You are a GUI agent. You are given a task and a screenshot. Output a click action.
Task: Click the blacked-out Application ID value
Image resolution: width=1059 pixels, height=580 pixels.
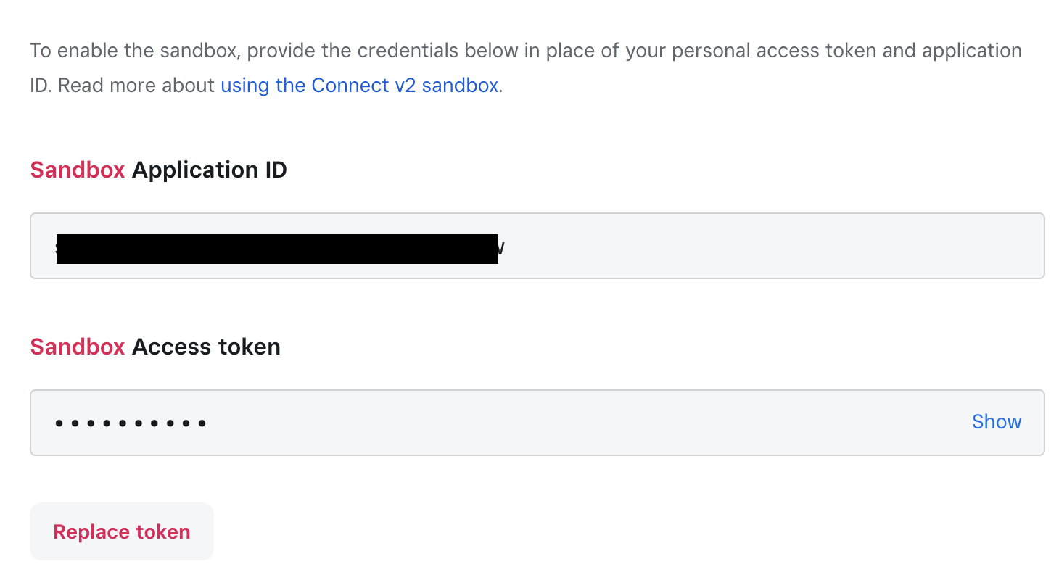click(277, 249)
